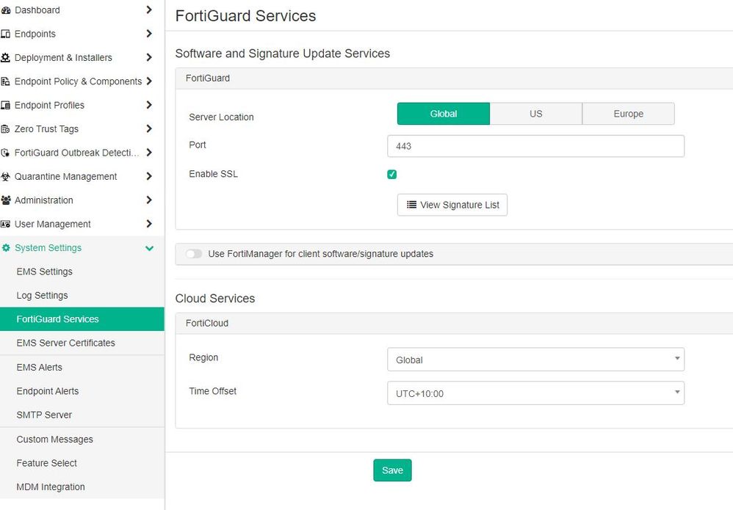
Task: Click the System Settings cog icon
Action: coord(6,248)
